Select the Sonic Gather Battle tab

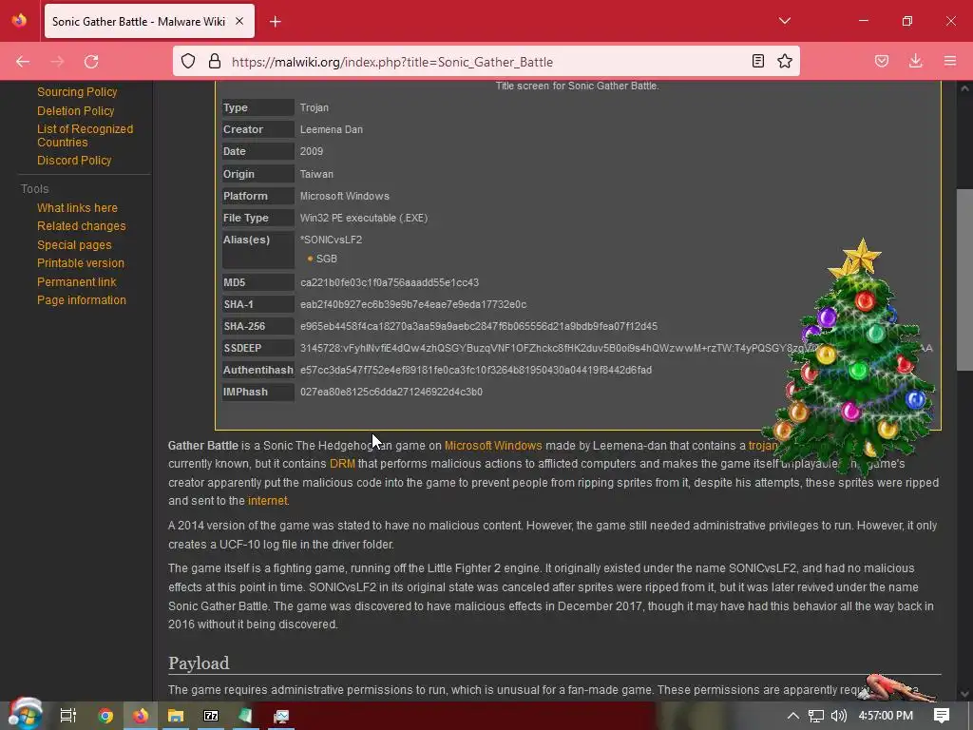pos(149,22)
